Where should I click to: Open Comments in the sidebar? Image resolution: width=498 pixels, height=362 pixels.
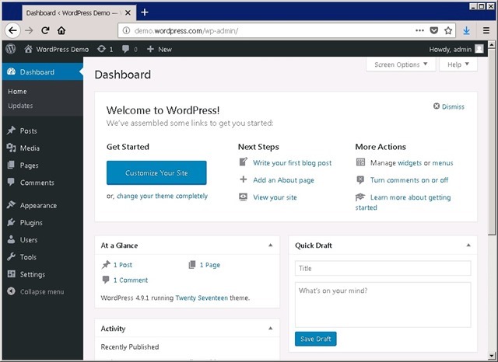[x=43, y=183]
